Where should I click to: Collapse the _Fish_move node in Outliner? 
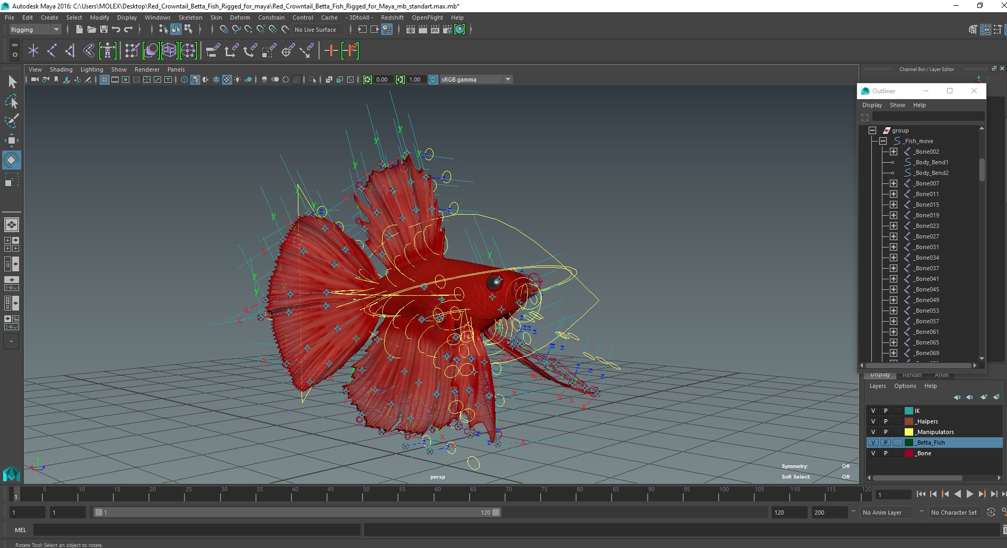pos(883,141)
